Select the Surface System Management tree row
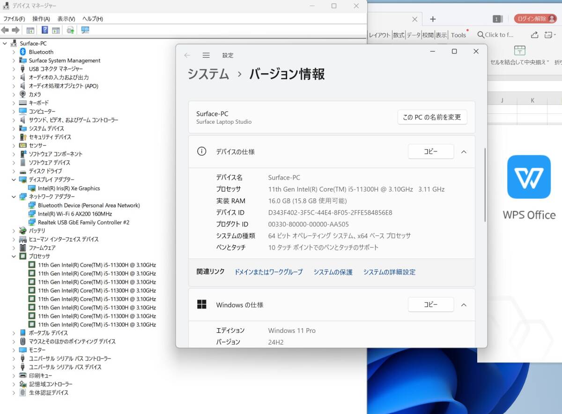Viewport: 562px width, 414px height. click(x=65, y=60)
